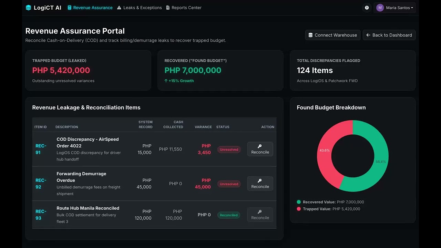441x248 pixels.
Task: Click the Route Hub Manila Reconciled title
Action: (88, 208)
